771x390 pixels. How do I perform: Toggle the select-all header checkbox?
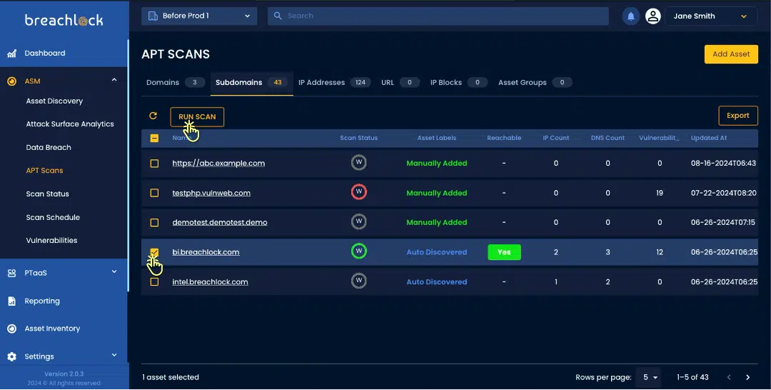(154, 138)
